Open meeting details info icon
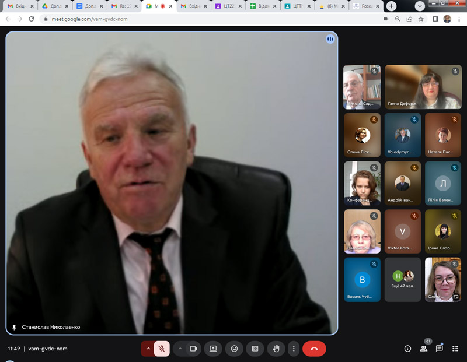The height and width of the screenshot is (362, 467). click(x=407, y=349)
